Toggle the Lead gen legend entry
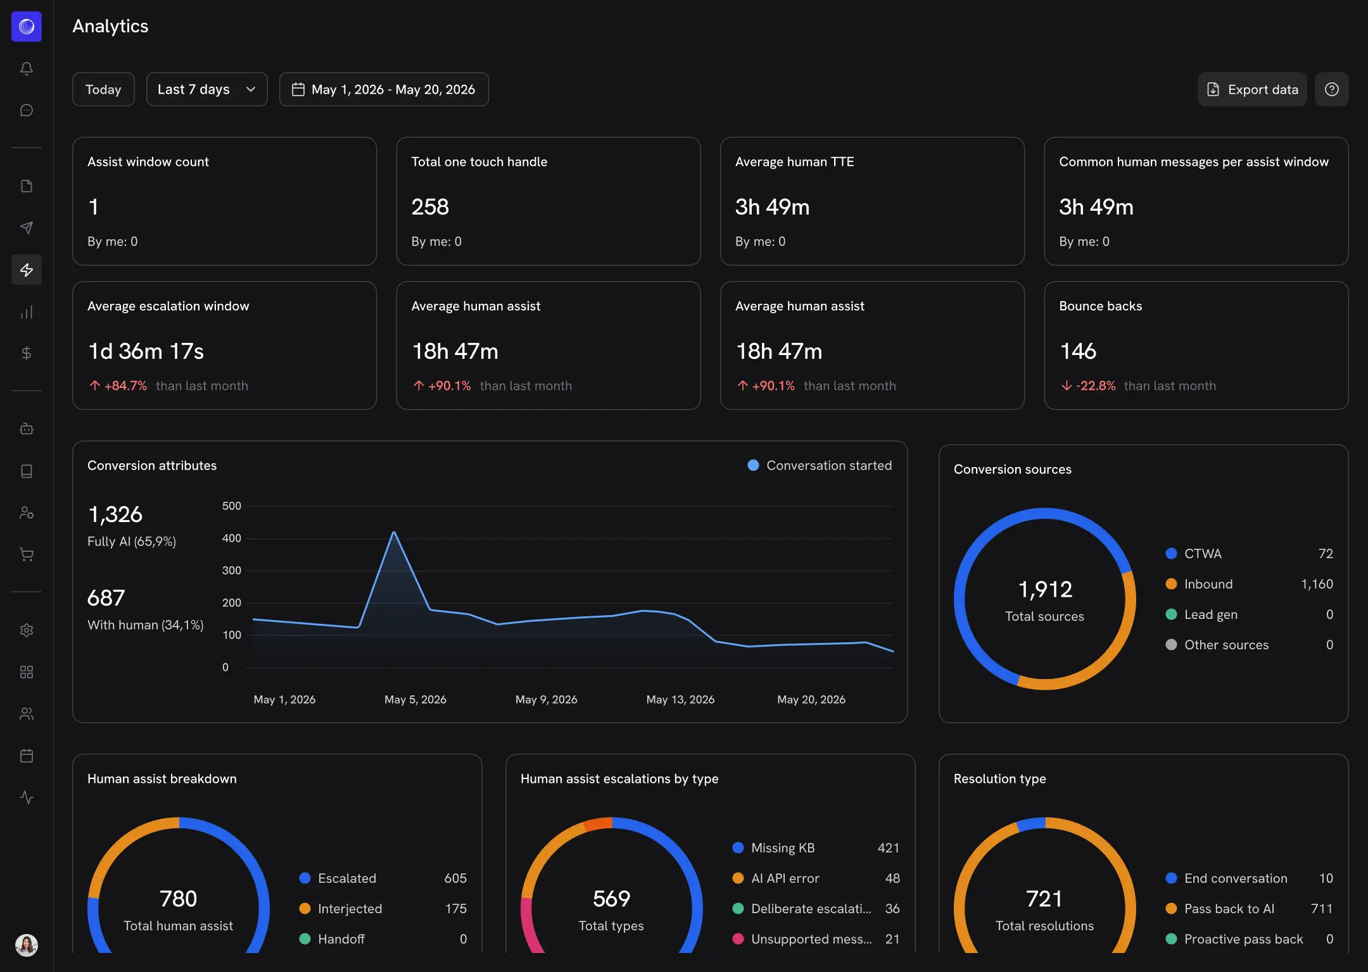1368x972 pixels. coord(1249,614)
